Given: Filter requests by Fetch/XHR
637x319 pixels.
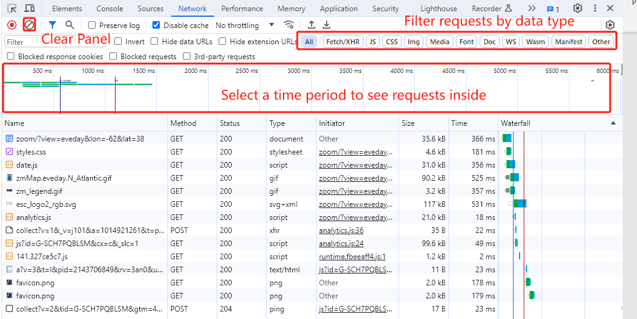Looking at the screenshot, I should tap(343, 41).
